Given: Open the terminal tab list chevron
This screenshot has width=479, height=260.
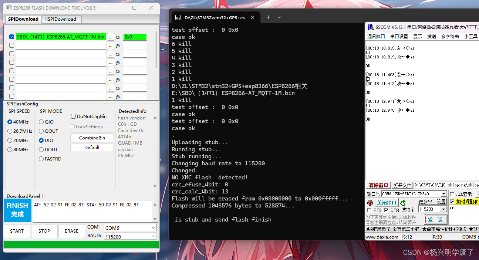Looking at the screenshot, I should [x=279, y=17].
